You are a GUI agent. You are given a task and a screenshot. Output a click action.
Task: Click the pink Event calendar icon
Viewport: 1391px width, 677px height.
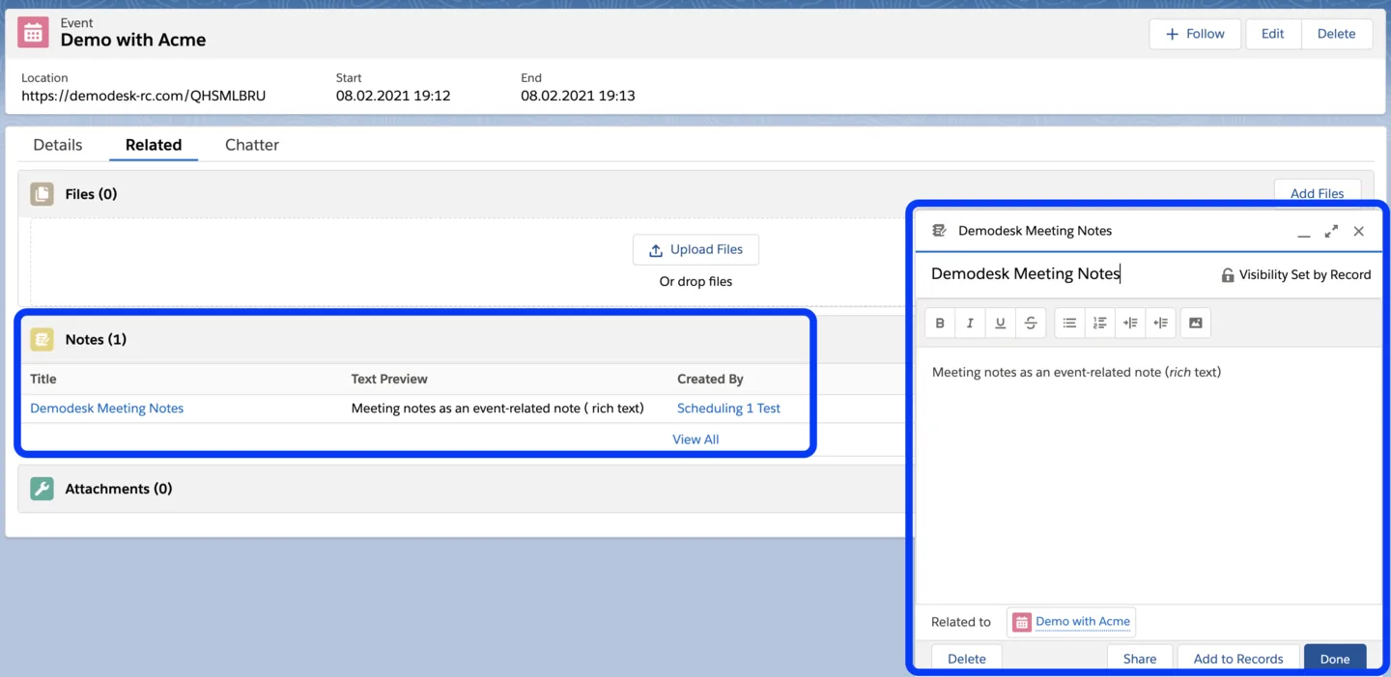pos(33,33)
